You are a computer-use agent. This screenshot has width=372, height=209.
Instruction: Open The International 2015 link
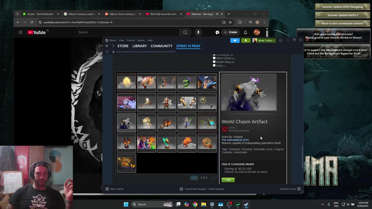pos(235,140)
